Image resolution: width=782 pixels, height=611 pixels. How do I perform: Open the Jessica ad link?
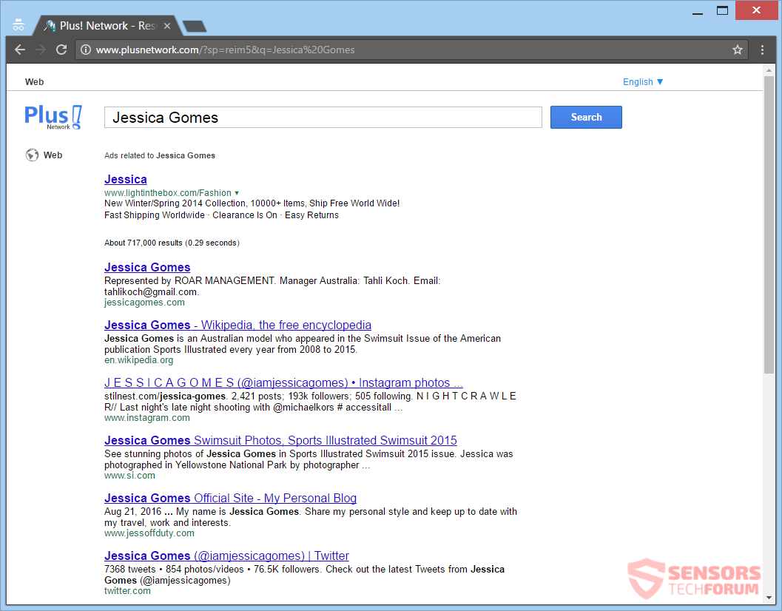126,180
